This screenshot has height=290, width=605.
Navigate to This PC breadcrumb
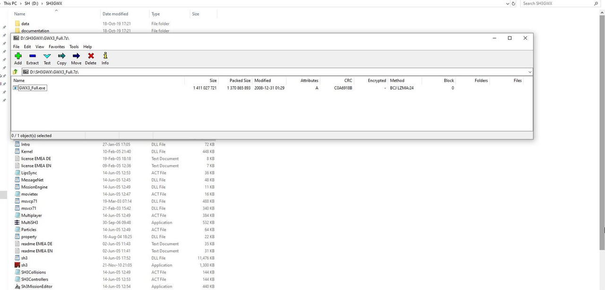coord(10,3)
